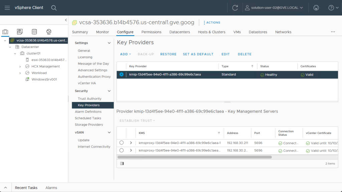342x192 pixels.
Task: Click the Valid certificate check icon
Action: (x=303, y=75)
